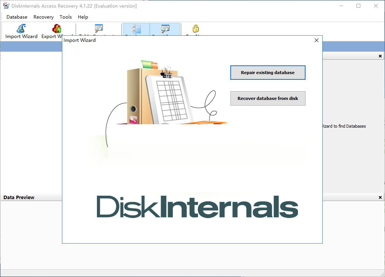385x277 pixels.
Task: Click Recover database from disk button
Action: click(x=268, y=98)
